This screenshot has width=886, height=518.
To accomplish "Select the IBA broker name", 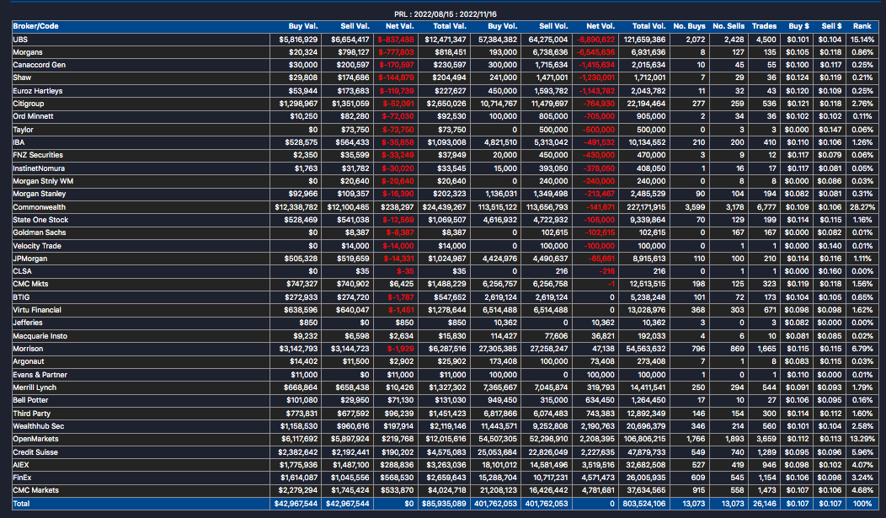I will coord(19,142).
